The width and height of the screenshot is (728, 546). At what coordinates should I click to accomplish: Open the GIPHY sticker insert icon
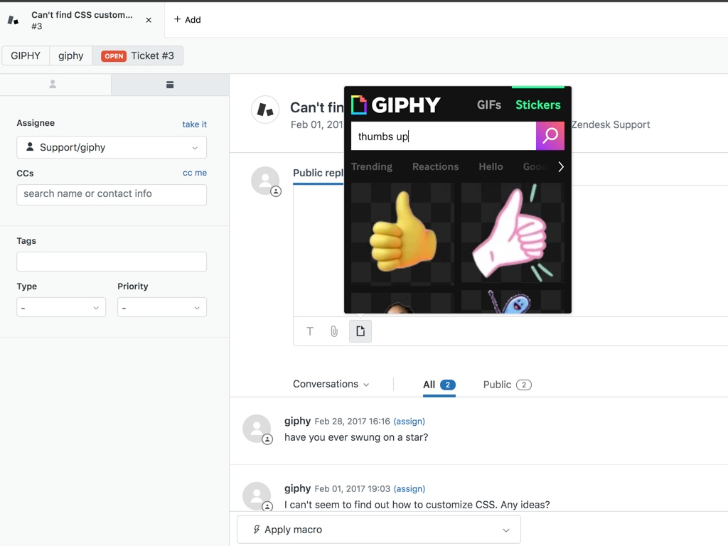[x=360, y=331]
